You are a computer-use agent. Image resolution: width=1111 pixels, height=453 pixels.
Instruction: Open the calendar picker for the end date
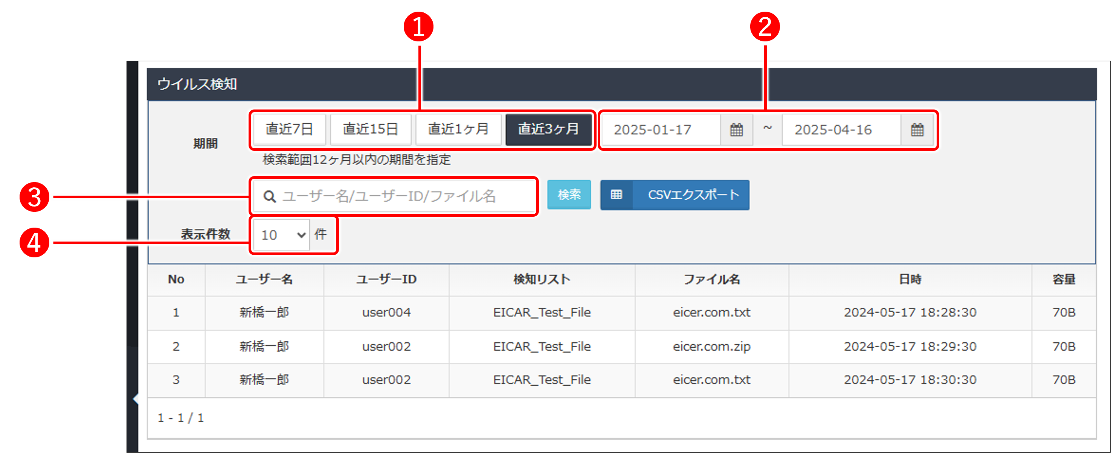[917, 130]
